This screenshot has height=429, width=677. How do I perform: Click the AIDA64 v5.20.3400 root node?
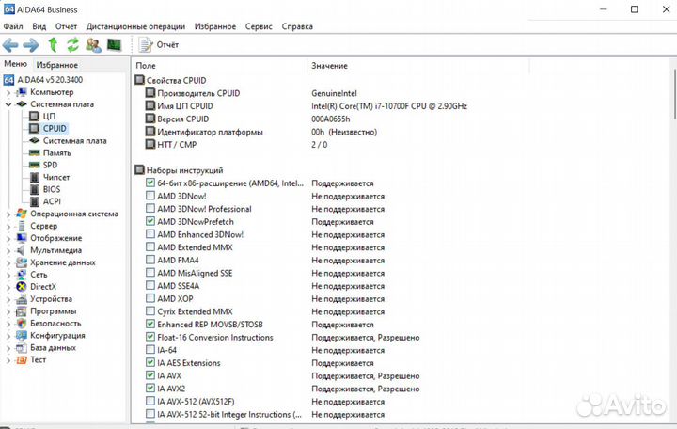tap(50, 79)
